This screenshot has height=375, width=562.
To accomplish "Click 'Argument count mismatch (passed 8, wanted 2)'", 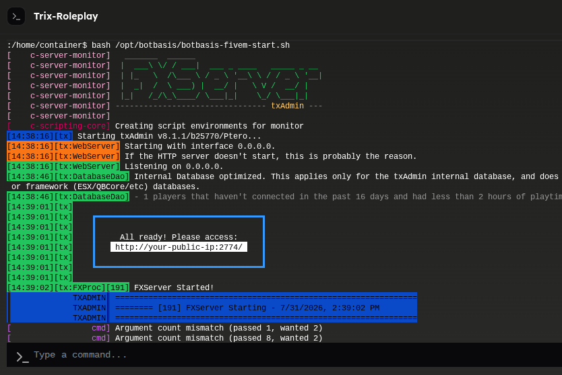I will tap(218, 338).
